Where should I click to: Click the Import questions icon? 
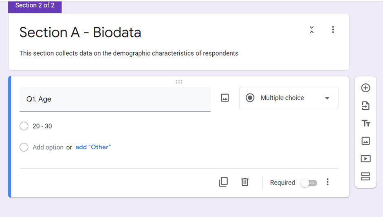pos(365,106)
